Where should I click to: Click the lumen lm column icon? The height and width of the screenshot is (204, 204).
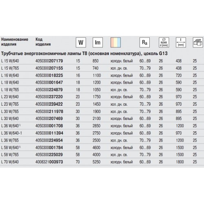[x=98, y=42]
